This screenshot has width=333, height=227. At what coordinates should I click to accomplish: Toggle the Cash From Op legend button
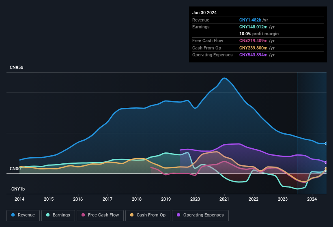pyautogui.click(x=148, y=215)
